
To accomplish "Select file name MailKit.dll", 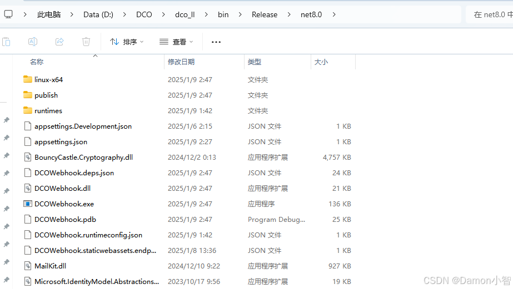I will click(51, 266).
